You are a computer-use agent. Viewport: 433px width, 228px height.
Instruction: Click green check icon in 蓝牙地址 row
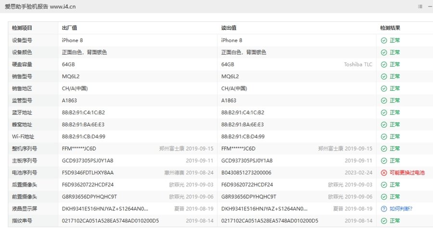[x=384, y=113]
